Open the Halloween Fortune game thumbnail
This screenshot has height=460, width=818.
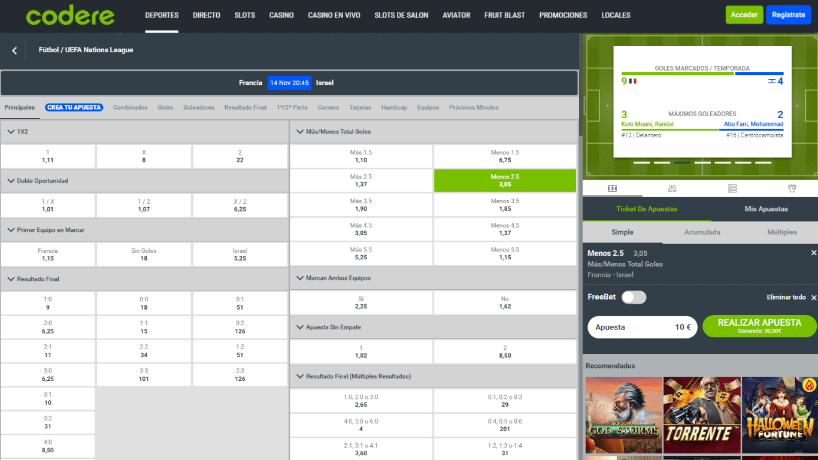[780, 415]
